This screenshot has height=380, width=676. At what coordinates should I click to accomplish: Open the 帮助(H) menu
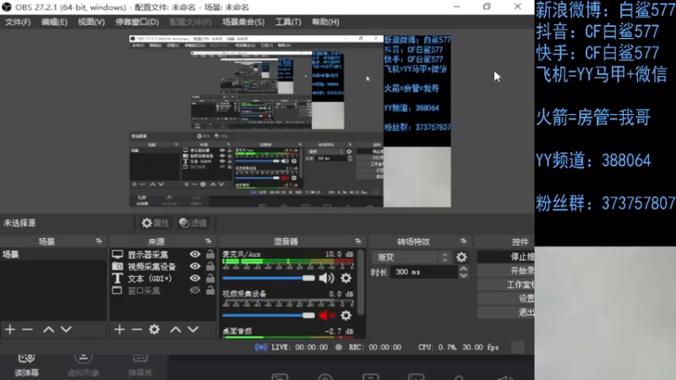(325, 22)
